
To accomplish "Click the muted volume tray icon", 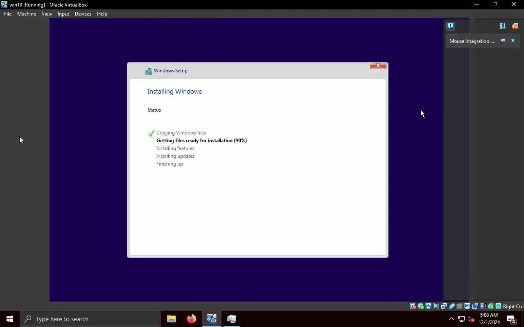I will click(x=471, y=319).
